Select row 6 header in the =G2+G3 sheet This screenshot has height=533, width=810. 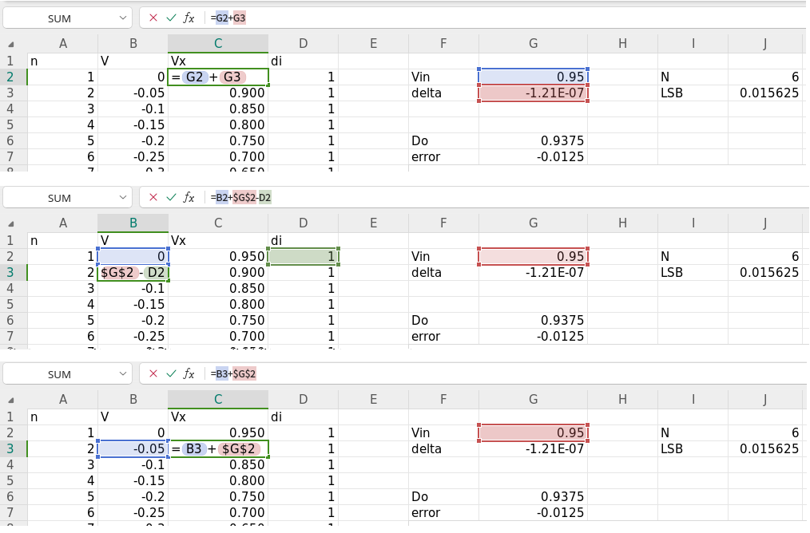14,141
